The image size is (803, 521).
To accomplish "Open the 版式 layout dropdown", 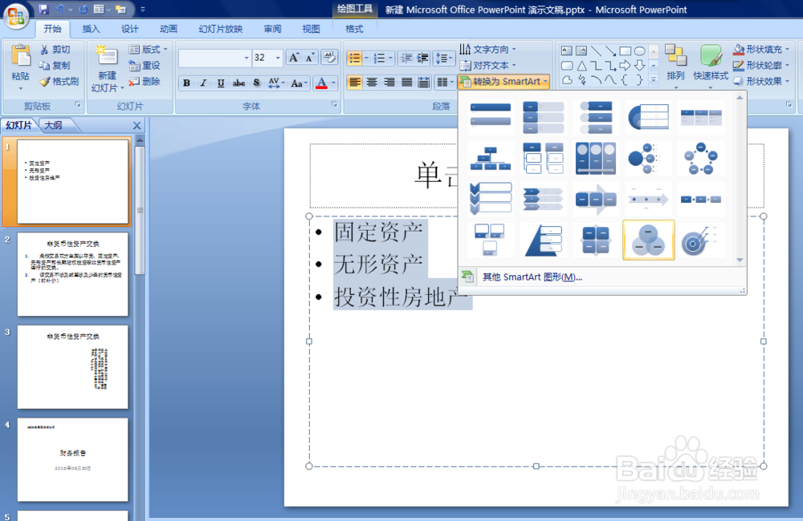I will click(149, 49).
